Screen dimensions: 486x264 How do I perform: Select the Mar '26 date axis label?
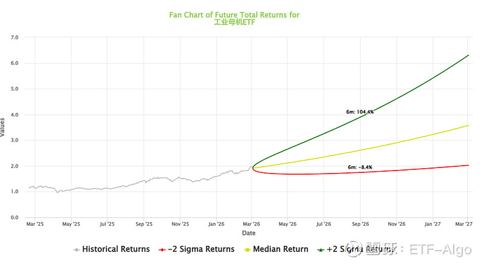click(252, 223)
